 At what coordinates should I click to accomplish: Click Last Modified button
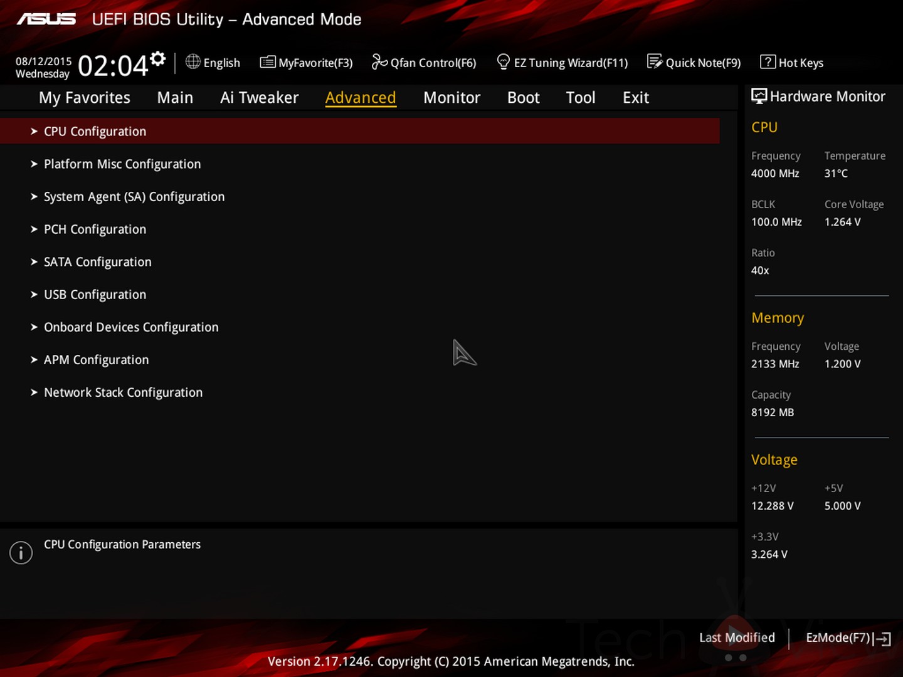[x=737, y=638]
